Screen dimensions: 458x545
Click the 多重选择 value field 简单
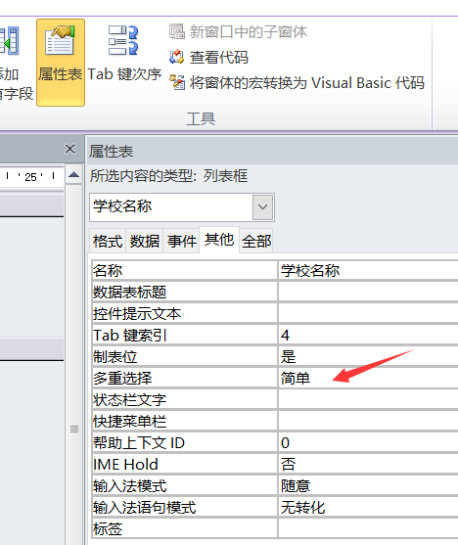tap(368, 378)
